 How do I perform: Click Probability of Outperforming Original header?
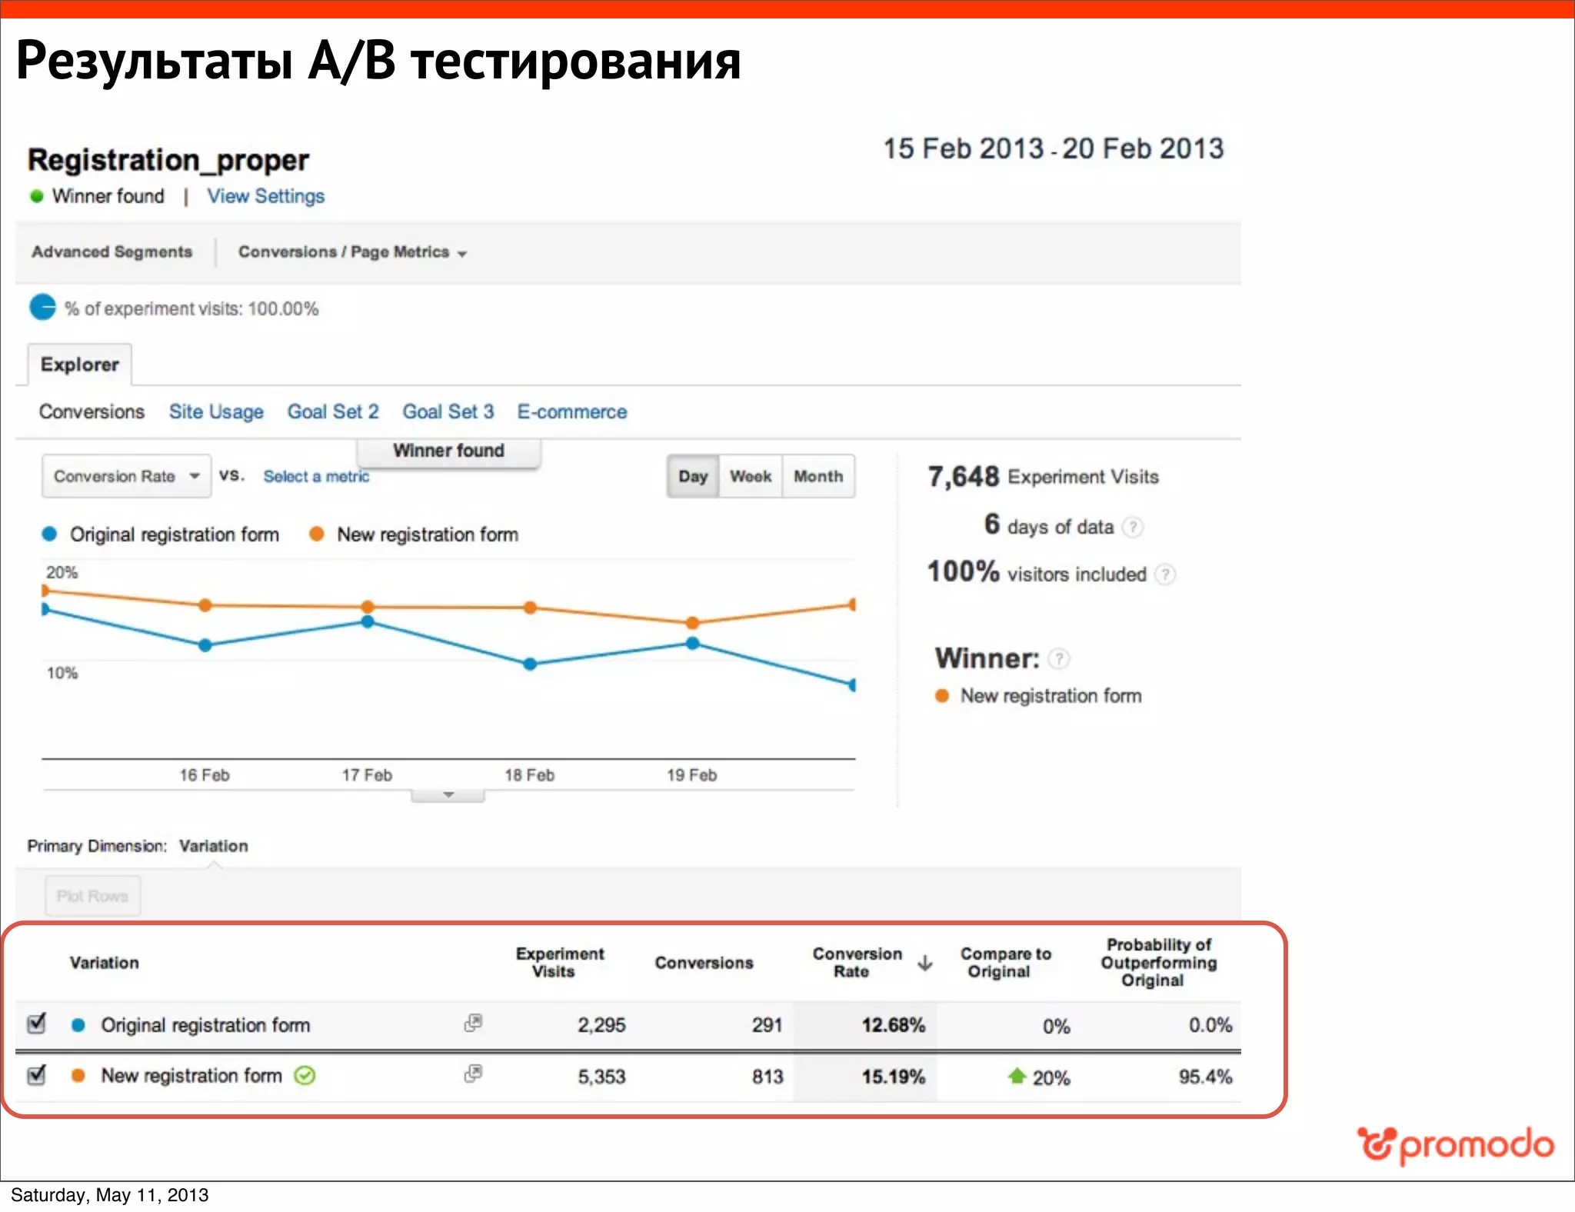pyautogui.click(x=1158, y=962)
